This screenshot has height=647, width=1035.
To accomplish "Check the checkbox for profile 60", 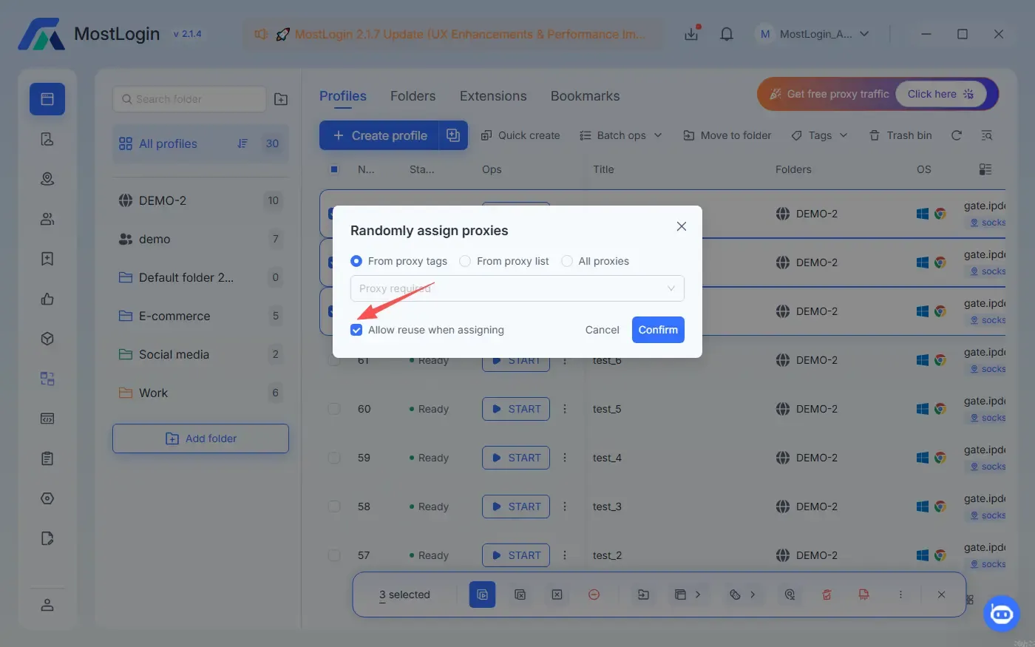I will (x=334, y=409).
